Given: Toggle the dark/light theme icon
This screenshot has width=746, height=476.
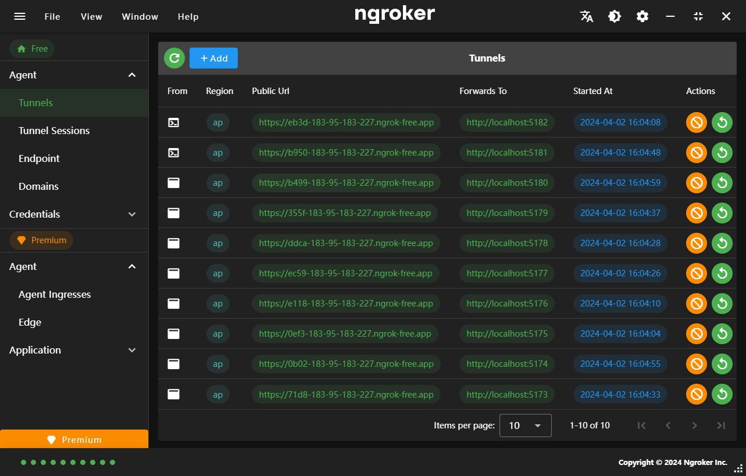Looking at the screenshot, I should [615, 16].
